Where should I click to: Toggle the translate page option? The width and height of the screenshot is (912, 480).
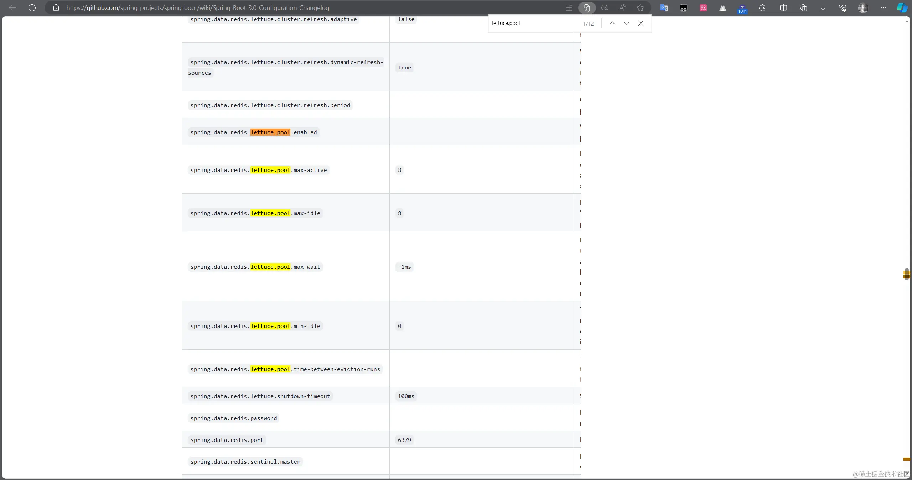pos(605,8)
